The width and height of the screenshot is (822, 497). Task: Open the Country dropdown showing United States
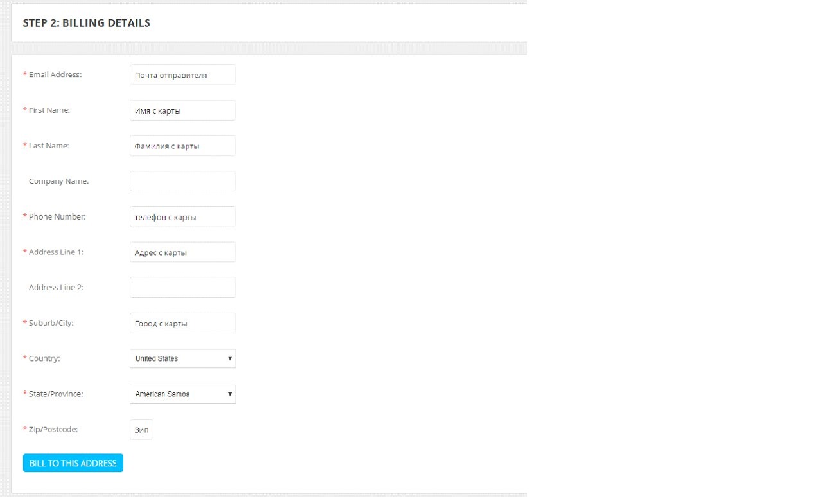pos(182,358)
